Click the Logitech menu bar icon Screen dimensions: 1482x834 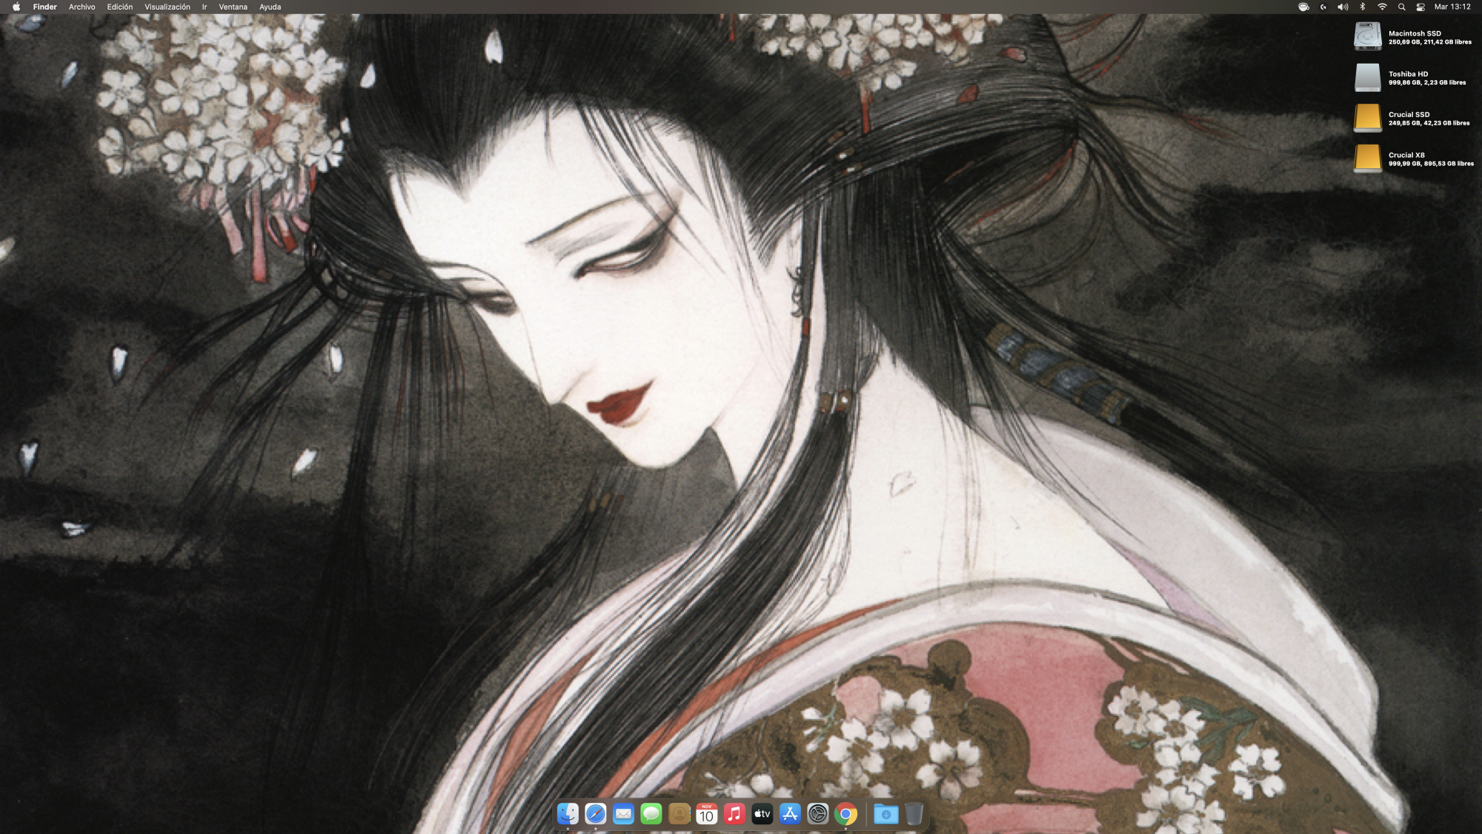click(x=1323, y=7)
